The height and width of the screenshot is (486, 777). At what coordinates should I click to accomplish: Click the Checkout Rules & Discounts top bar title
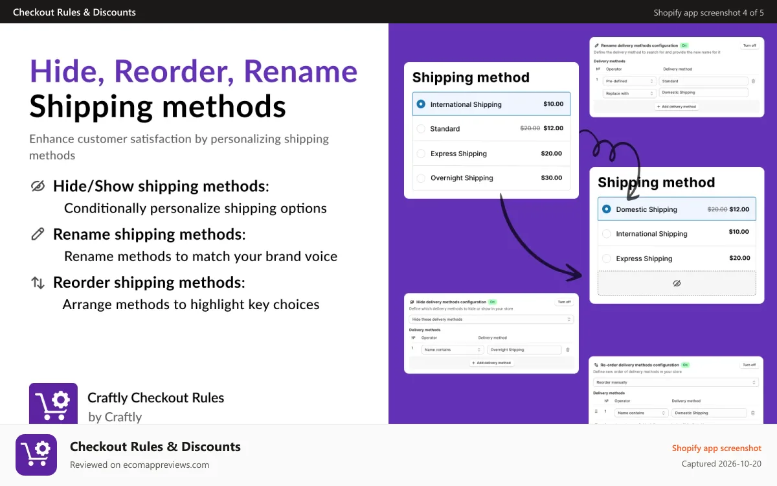tap(74, 12)
